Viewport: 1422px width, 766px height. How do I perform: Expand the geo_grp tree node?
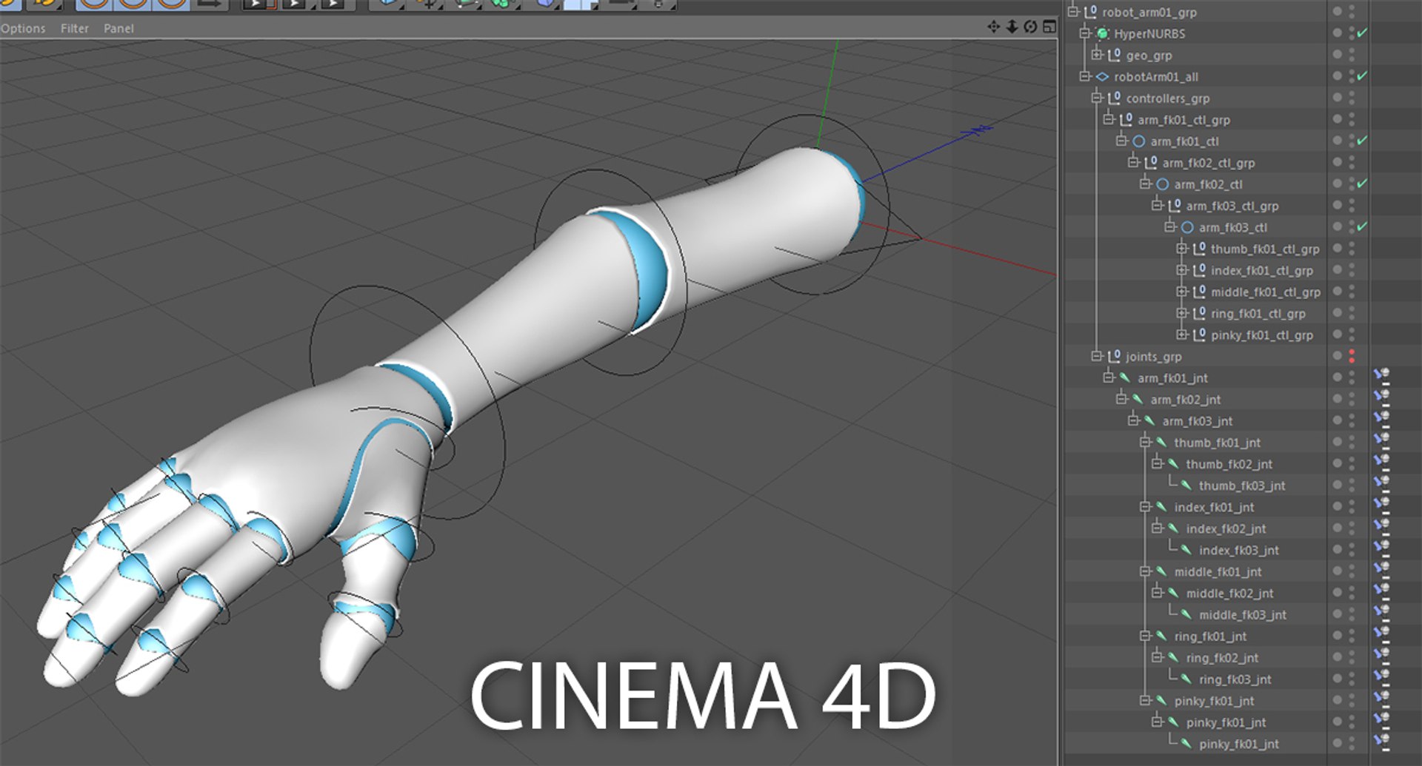coord(1097,54)
